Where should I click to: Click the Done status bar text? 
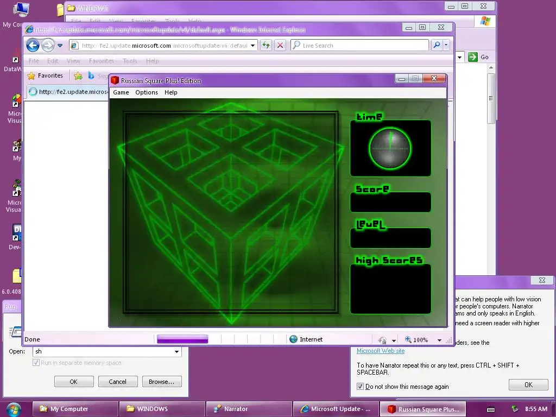click(32, 339)
